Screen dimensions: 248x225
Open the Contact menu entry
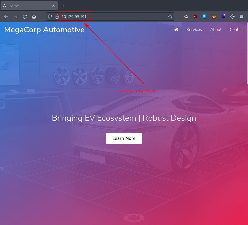click(237, 30)
